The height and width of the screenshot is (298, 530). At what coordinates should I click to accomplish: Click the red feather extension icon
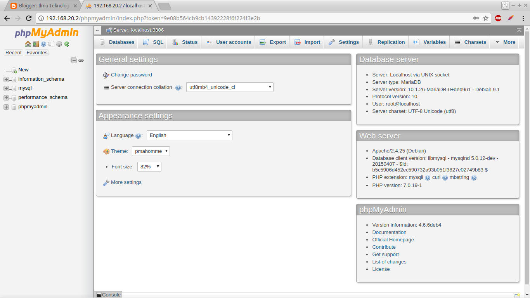click(x=511, y=18)
